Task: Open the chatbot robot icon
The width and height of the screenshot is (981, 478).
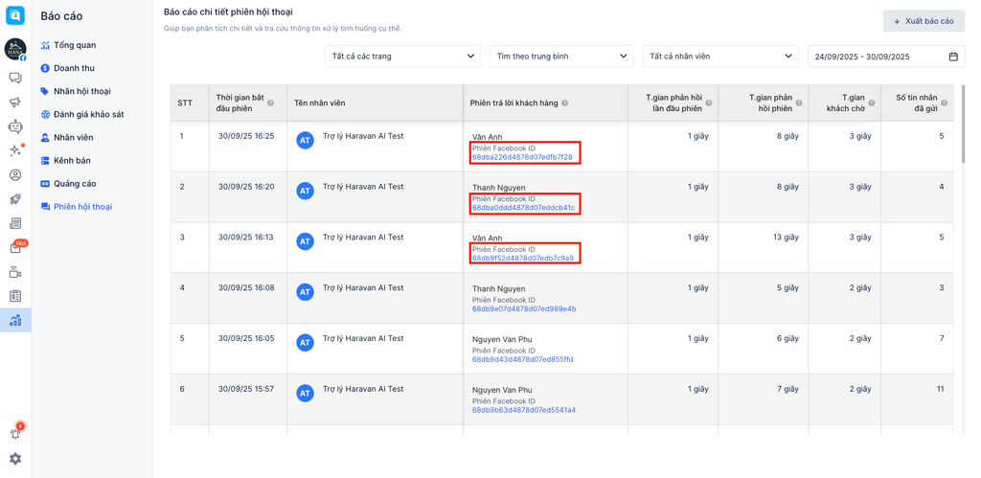Action: point(15,126)
